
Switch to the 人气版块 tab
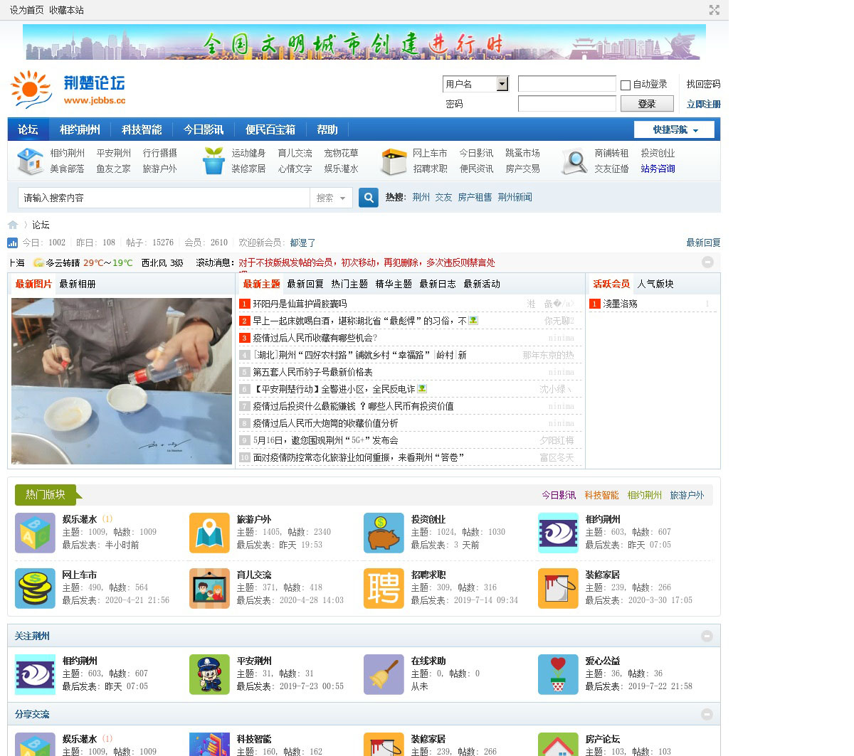[655, 284]
